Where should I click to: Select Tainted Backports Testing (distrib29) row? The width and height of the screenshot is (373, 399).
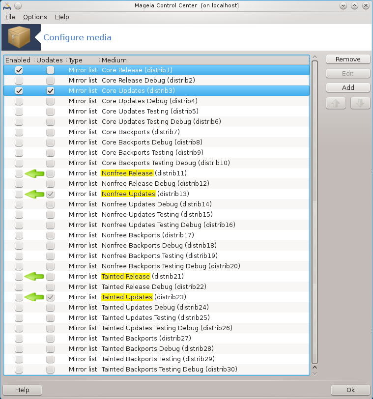[x=156, y=359]
